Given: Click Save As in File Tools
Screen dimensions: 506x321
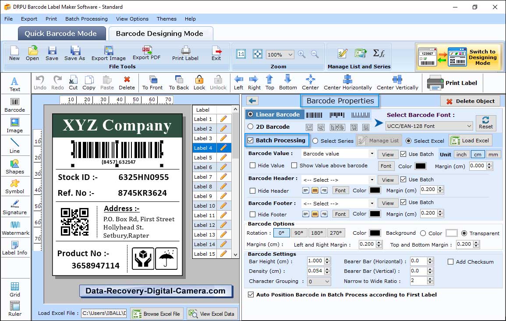Looking at the screenshot, I should coord(75,53).
